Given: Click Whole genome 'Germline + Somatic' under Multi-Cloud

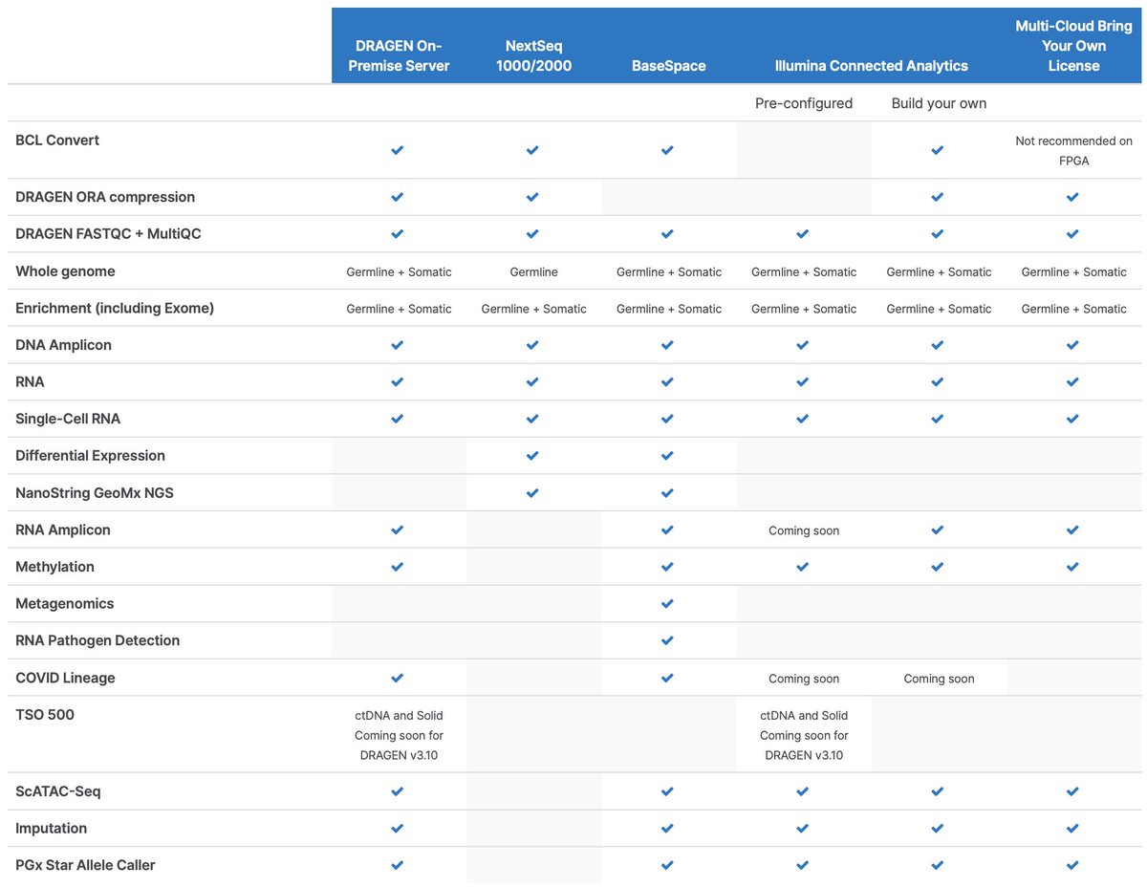Looking at the screenshot, I should pyautogui.click(x=1073, y=272).
